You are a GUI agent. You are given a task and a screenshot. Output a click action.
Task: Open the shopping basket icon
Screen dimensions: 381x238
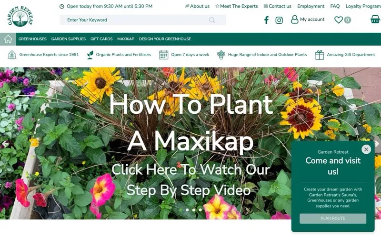[375, 19]
